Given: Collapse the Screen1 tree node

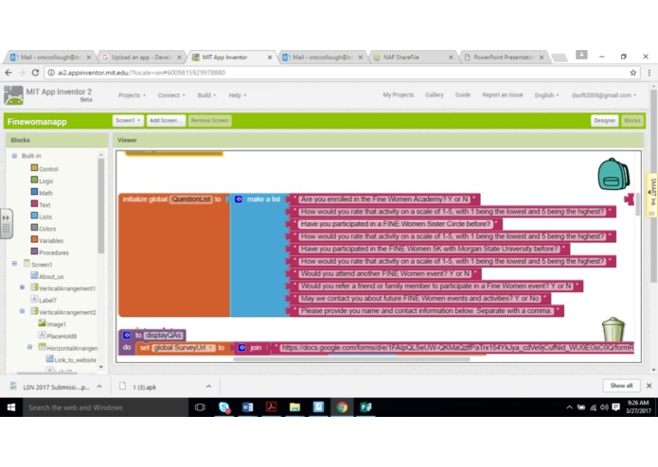Looking at the screenshot, I should point(14,264).
